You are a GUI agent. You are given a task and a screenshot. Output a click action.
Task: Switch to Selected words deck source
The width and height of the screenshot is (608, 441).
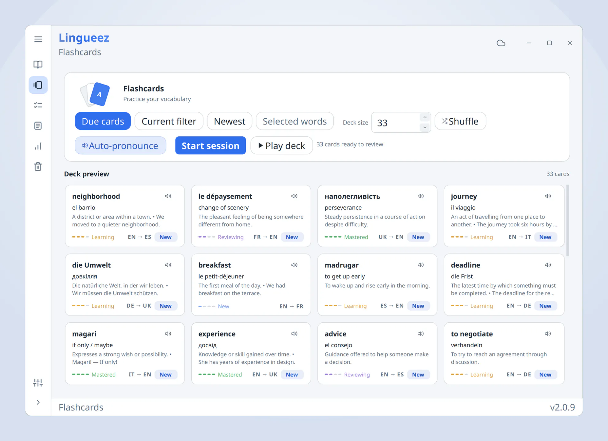[x=294, y=121]
